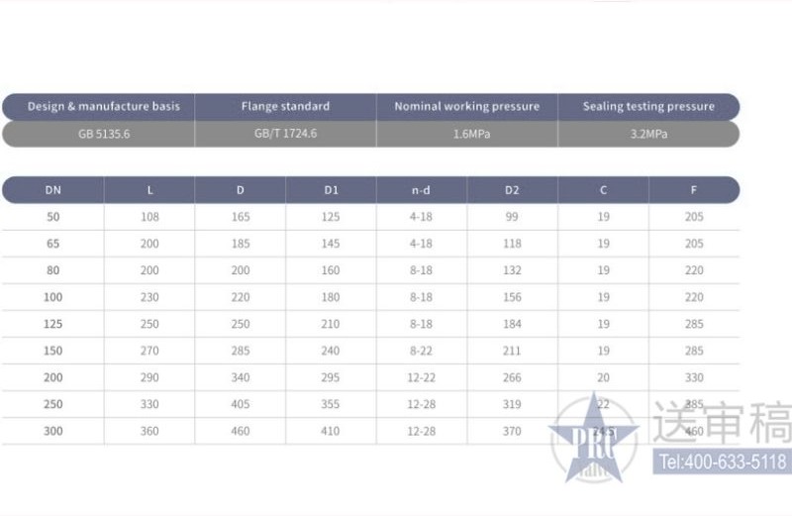The image size is (792, 516).
Task: Click the Sealing testing pressure header
Action: click(x=648, y=106)
